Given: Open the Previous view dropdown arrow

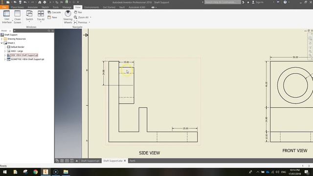Looking at the screenshot, I should click(89, 22).
